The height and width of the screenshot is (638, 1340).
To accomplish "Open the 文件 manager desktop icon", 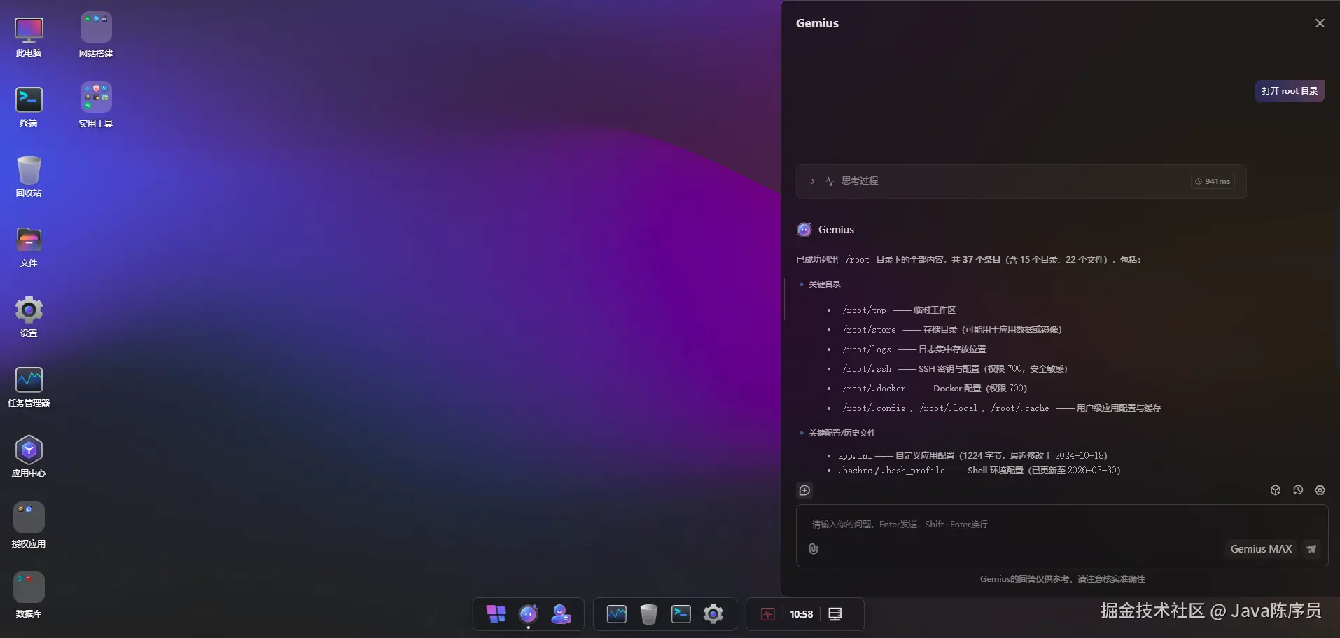I will click(x=29, y=247).
